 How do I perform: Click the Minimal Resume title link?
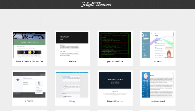[115, 101]
